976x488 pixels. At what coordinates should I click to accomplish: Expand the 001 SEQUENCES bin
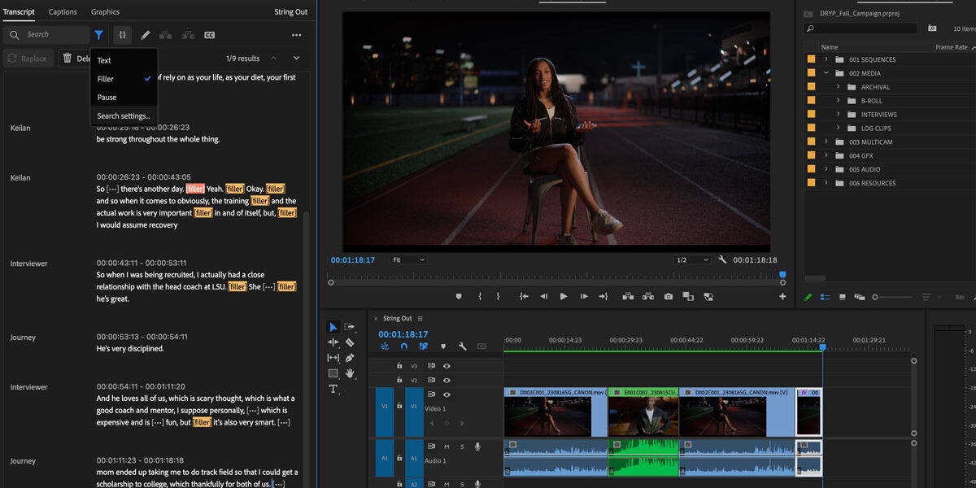pos(826,59)
